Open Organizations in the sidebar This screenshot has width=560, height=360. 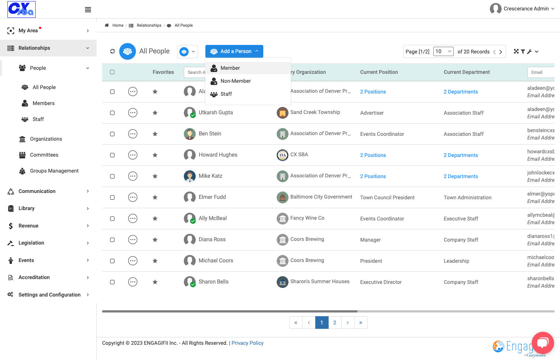click(x=46, y=139)
